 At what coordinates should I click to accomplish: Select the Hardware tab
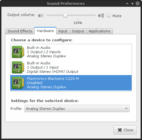tap(45, 31)
